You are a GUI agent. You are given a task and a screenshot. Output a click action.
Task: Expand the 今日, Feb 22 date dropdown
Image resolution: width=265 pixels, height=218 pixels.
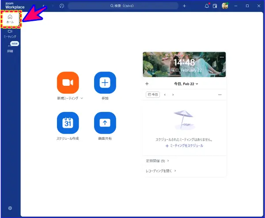(x=186, y=84)
